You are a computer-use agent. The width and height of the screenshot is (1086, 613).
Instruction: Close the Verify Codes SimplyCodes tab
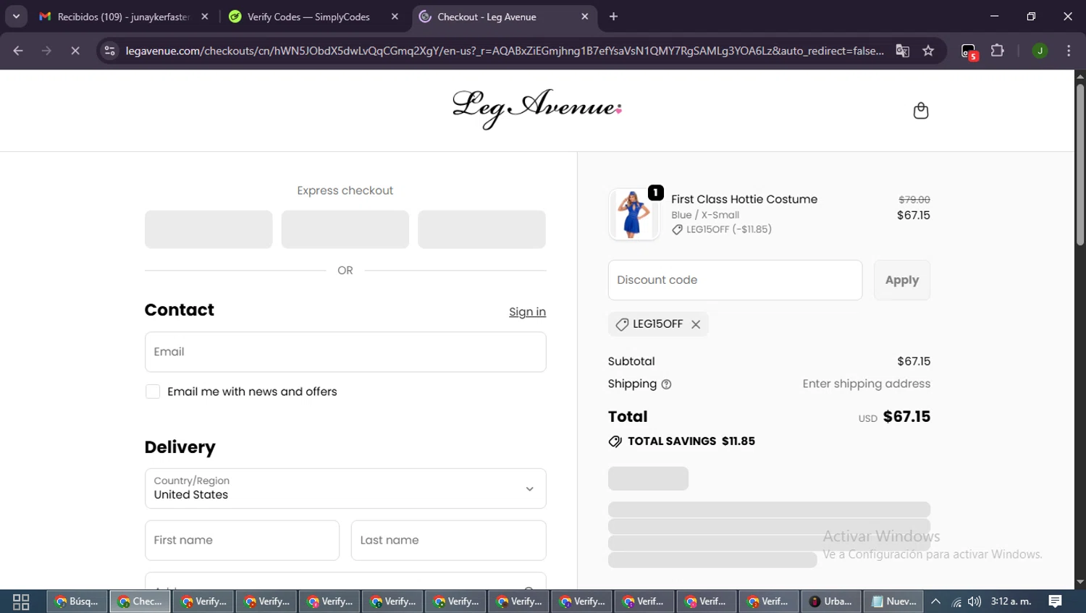395,17
